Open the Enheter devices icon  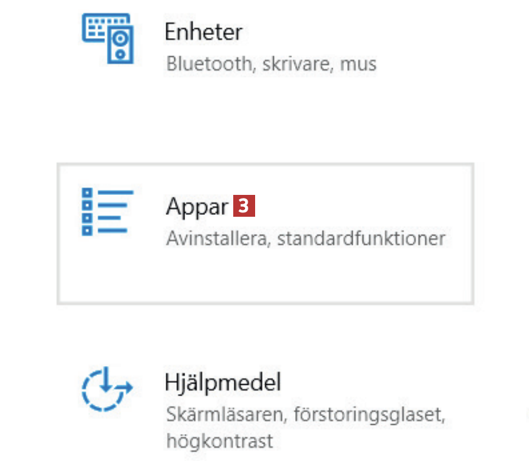108,37
